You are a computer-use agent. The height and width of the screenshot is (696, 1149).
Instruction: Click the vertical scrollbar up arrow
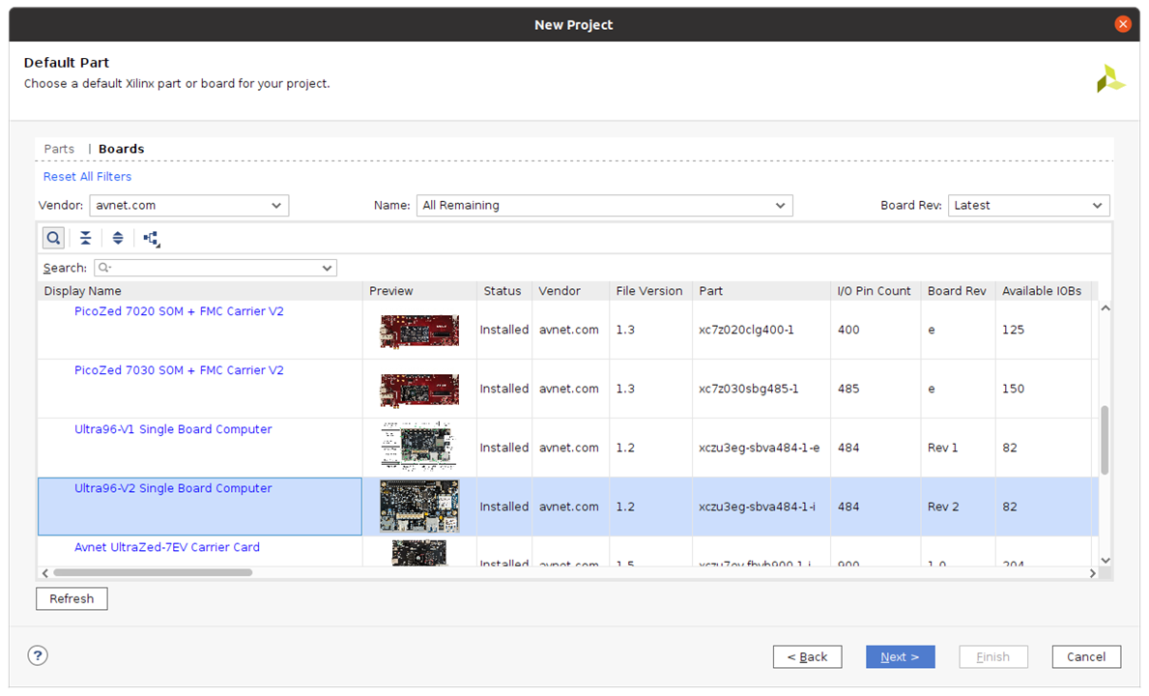click(x=1106, y=308)
